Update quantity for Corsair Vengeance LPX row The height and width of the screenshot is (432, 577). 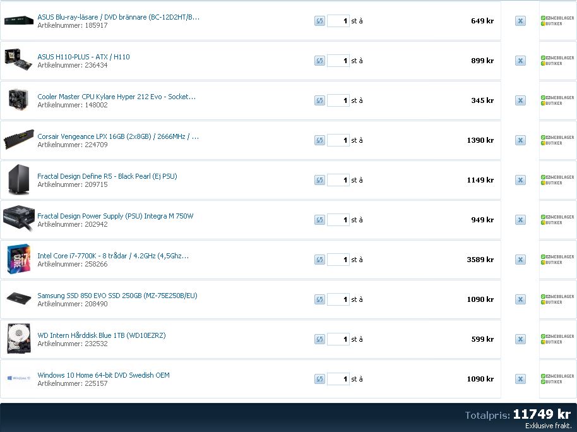pyautogui.click(x=319, y=140)
